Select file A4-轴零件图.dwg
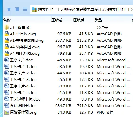Viewport: 133px width, 117px height. [x=25, y=47]
